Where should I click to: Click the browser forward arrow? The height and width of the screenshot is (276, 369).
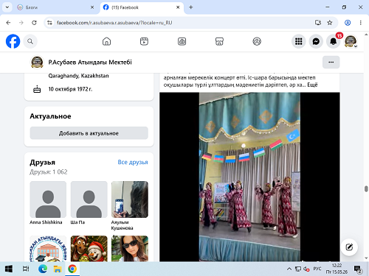[21, 23]
